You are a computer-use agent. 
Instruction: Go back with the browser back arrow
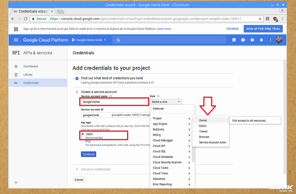click(x=13, y=19)
